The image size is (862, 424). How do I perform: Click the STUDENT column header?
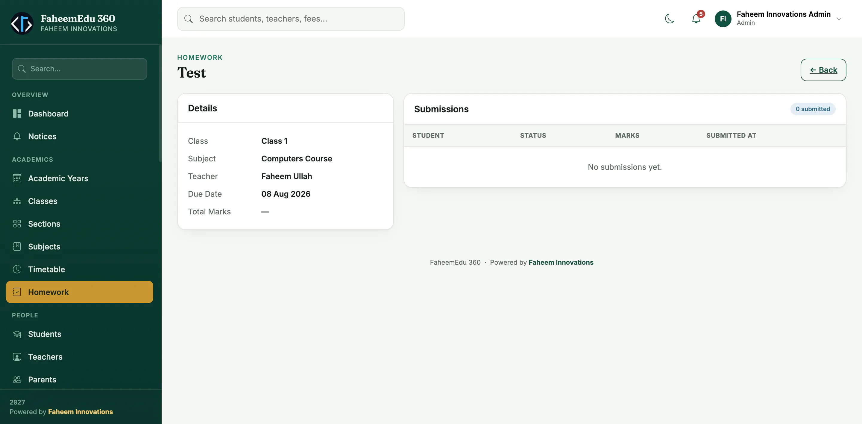tap(428, 136)
